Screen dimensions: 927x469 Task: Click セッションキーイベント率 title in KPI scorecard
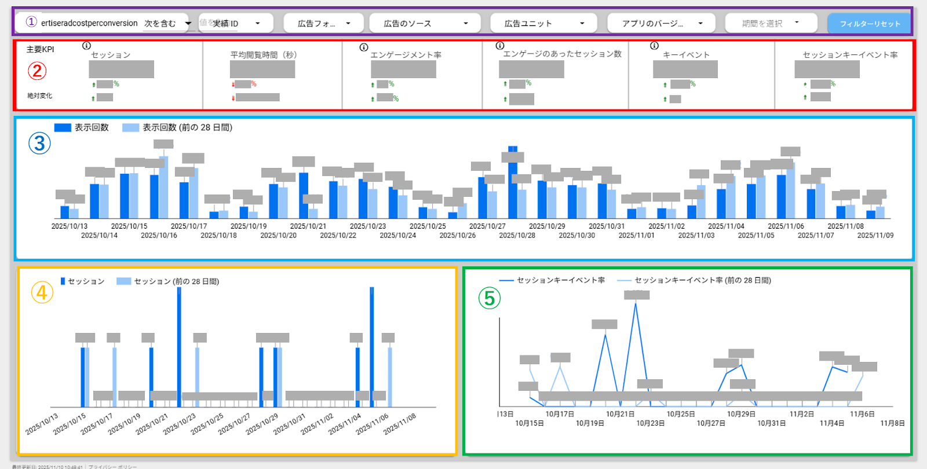coord(850,55)
